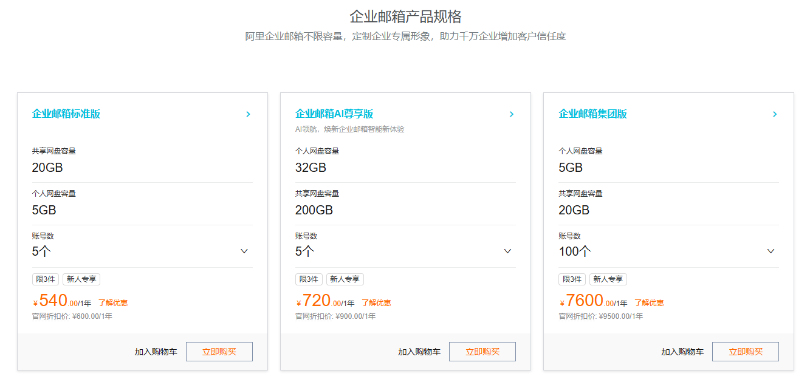Image resolution: width=810 pixels, height=382 pixels.
Task: Click the 200GB shared disk value
Action: tap(314, 210)
